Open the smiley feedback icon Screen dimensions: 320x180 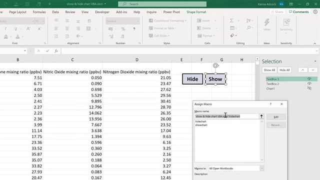click(x=315, y=12)
